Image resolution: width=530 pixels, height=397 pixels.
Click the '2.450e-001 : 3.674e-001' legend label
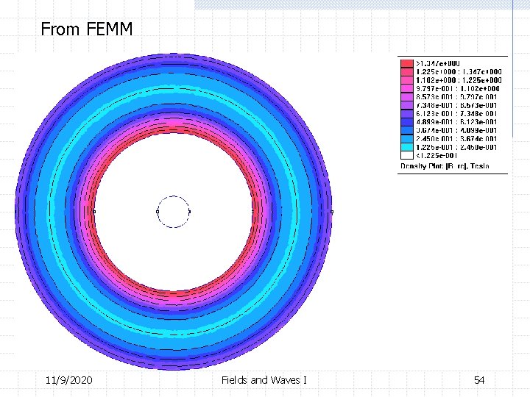click(456, 139)
